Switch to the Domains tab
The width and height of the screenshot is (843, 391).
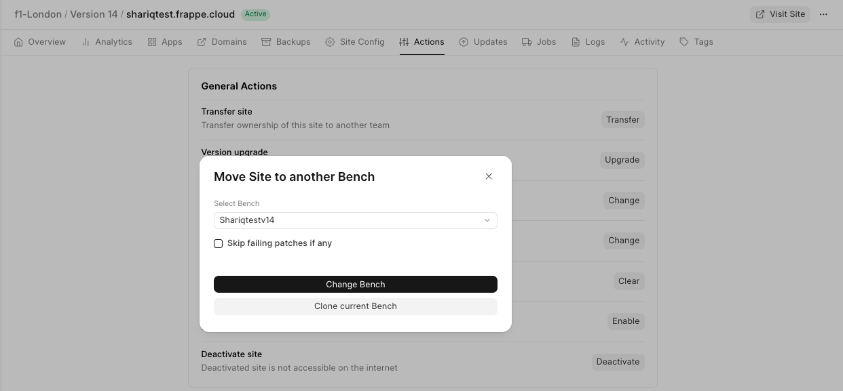tap(222, 42)
